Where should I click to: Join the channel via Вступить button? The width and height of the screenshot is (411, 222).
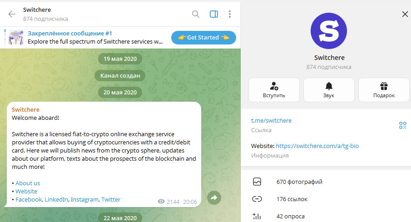pyautogui.click(x=274, y=90)
